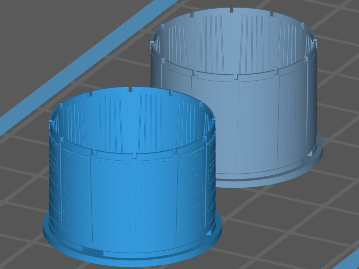This screenshot has height=269, width=359.
Task: Click the small tab on the rear model's base flange
Action: [309, 154]
